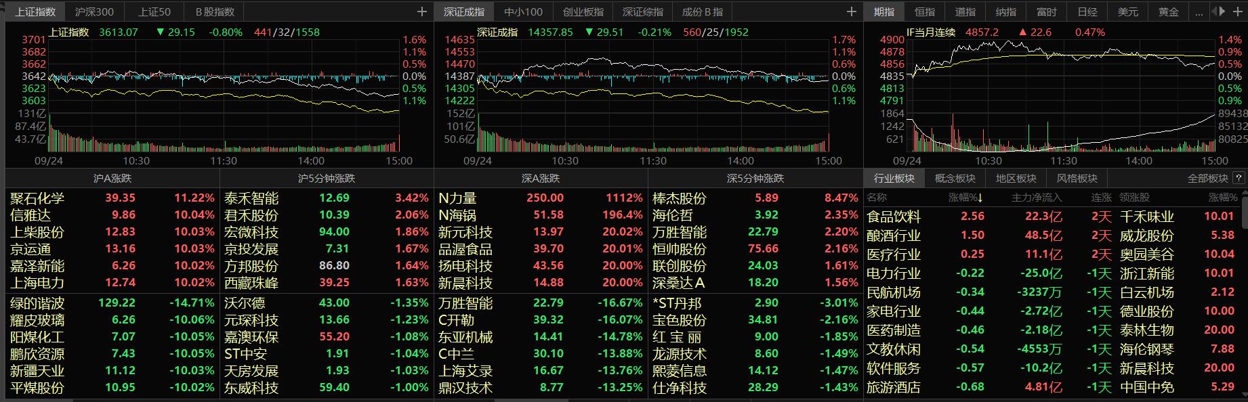This screenshot has width=1248, height=402.
Task: Open the sector help question-mark icon
Action: [1239, 179]
